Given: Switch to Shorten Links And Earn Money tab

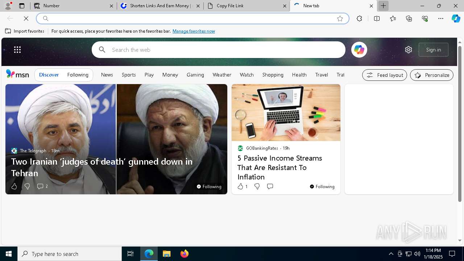Looking at the screenshot, I should click(x=160, y=6).
